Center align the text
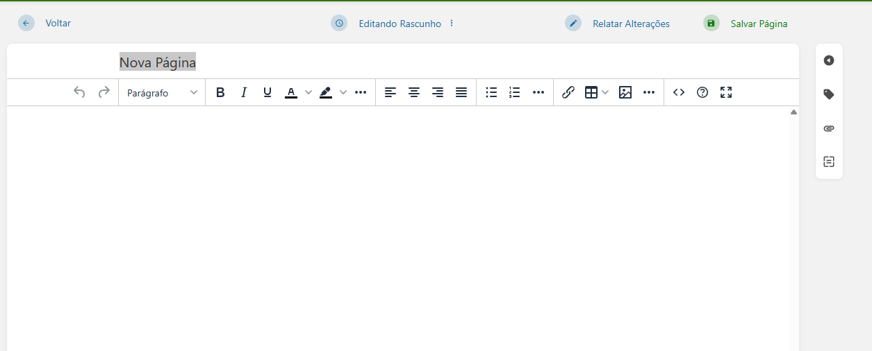Viewport: 872px width, 351px height. (x=414, y=92)
